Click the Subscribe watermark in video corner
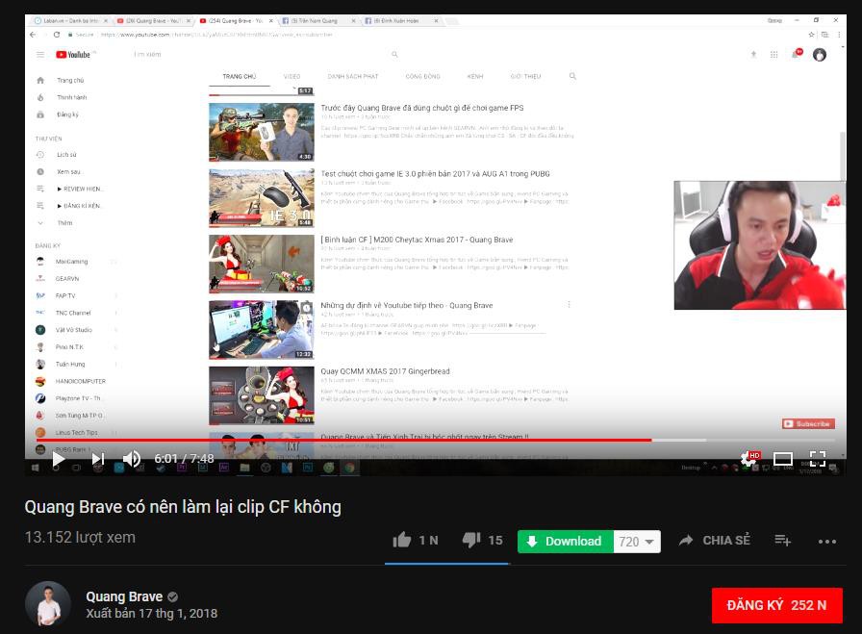This screenshot has height=634, width=862. [808, 424]
